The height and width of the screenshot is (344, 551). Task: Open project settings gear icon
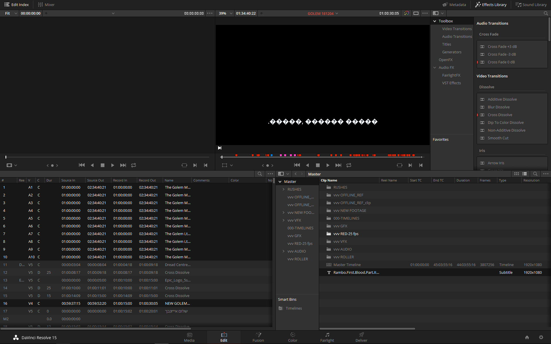[541, 337]
